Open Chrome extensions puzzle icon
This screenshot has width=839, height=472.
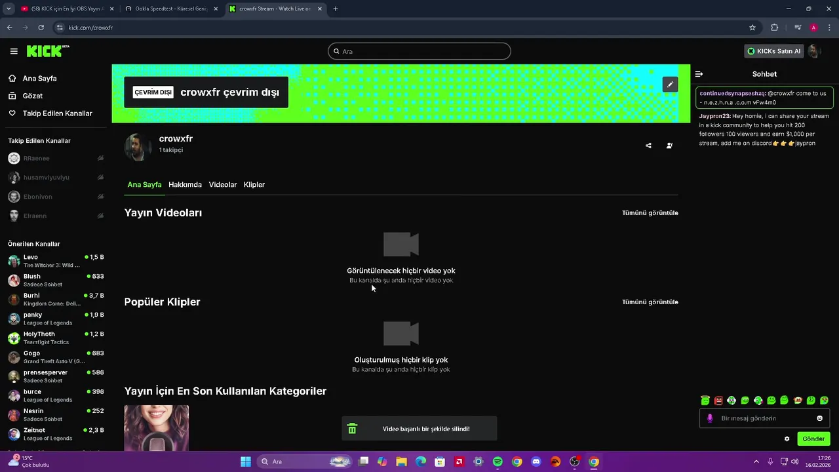(x=775, y=28)
